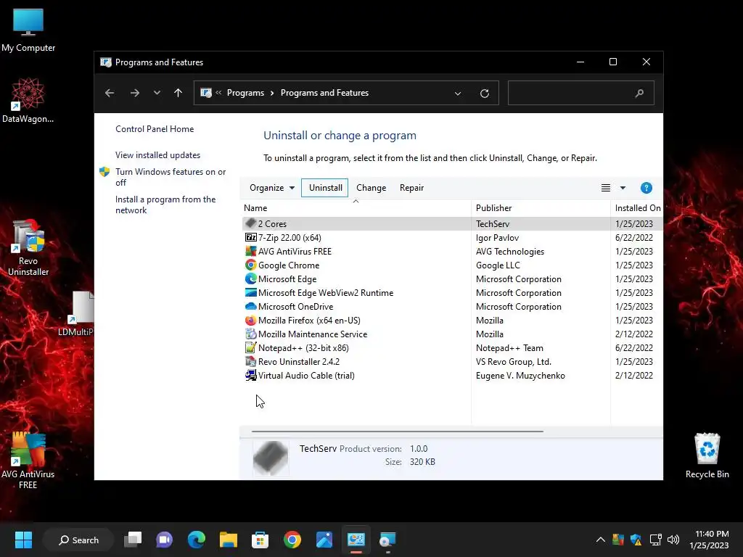743x557 pixels.
Task: Click the Change button
Action: [x=371, y=188]
